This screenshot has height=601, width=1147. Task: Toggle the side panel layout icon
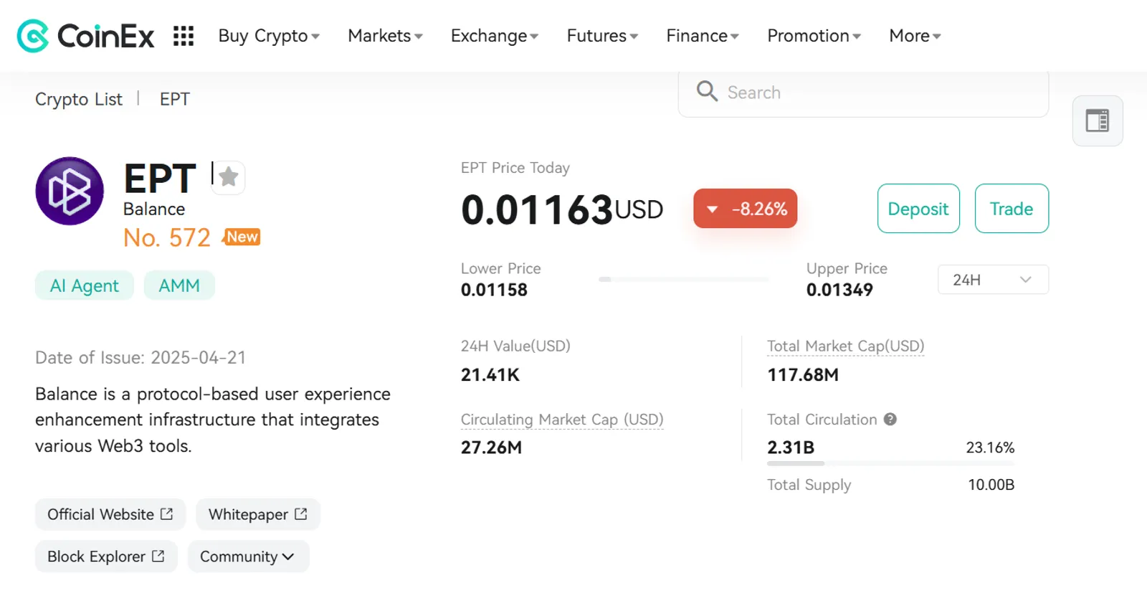point(1097,120)
